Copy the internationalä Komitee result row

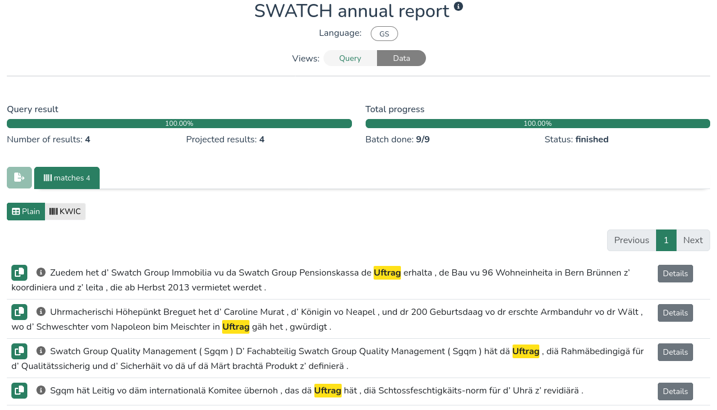[19, 391]
